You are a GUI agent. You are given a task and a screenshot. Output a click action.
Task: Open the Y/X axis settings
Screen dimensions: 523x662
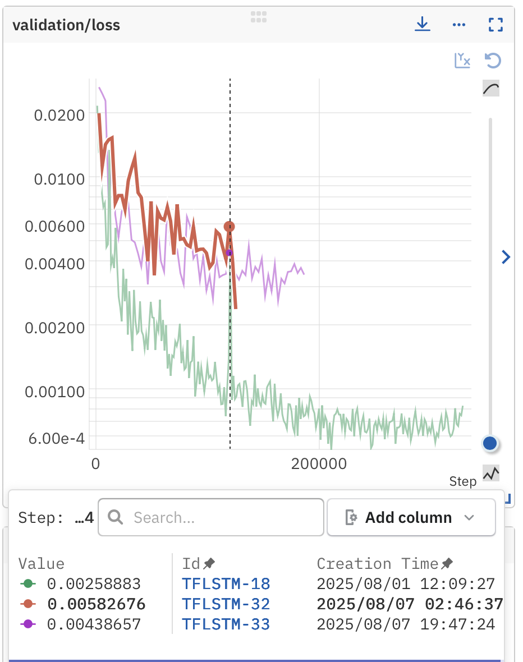[462, 61]
